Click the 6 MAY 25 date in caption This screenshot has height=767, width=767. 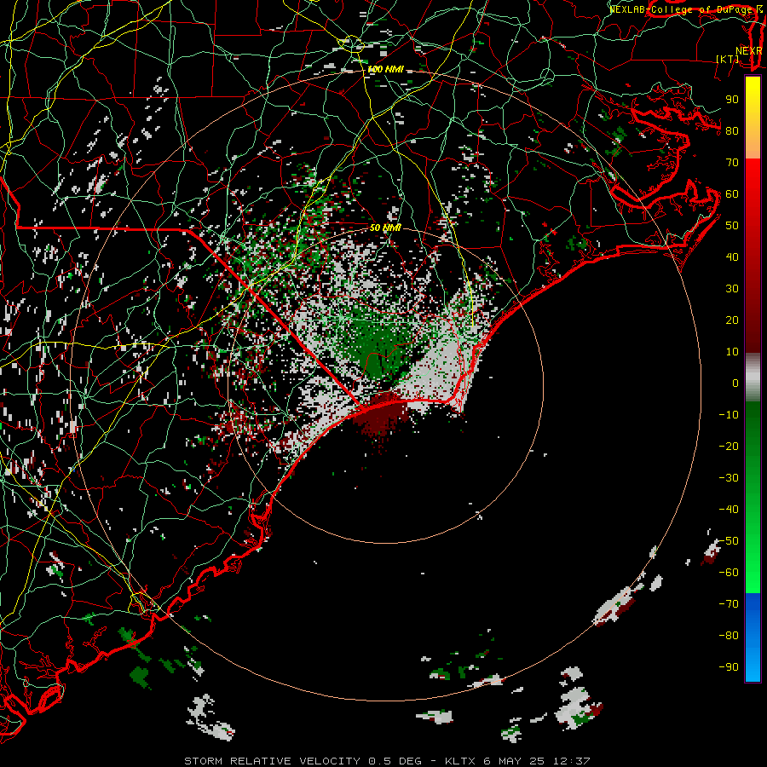(x=515, y=761)
